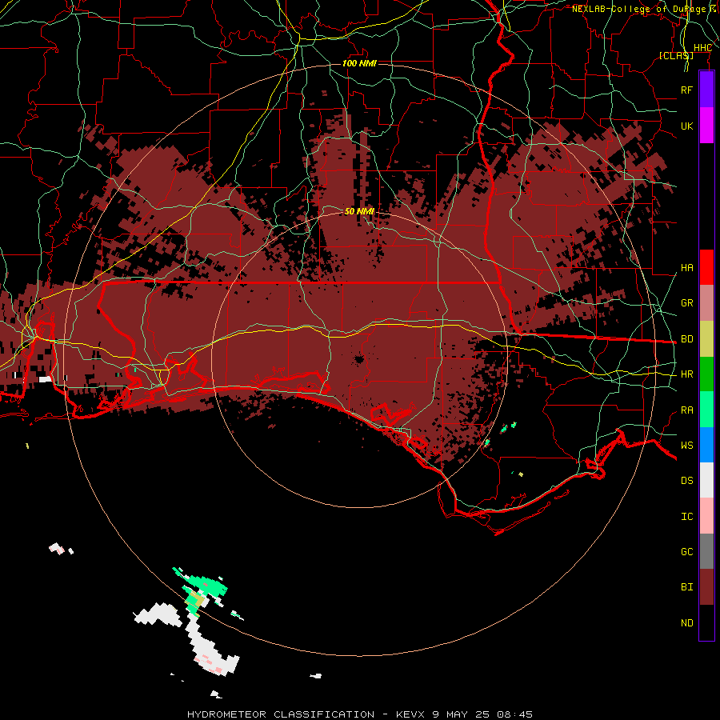Click the Hydrometeor Classification KEVX caption
720x720 pixels.
tap(360, 714)
